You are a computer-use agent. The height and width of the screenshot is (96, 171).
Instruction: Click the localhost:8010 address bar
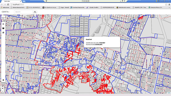click(87, 5)
